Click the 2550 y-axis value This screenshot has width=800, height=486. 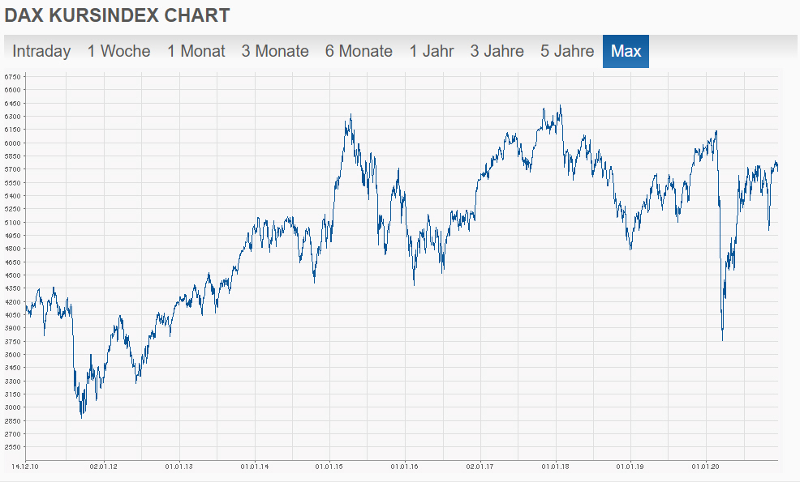click(13, 447)
